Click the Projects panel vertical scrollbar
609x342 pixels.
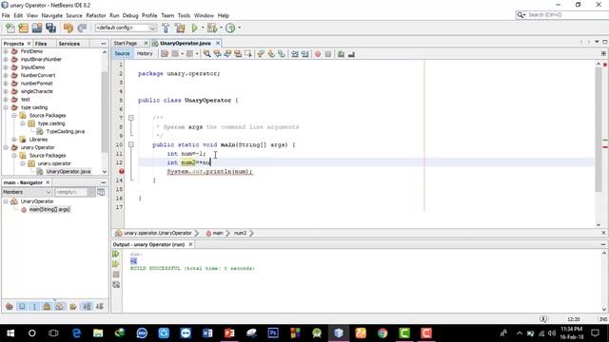(105, 112)
